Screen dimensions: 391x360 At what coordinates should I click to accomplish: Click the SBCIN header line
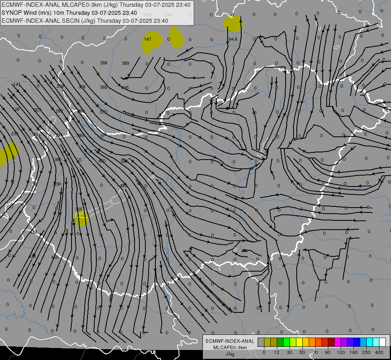pyautogui.click(x=85, y=21)
